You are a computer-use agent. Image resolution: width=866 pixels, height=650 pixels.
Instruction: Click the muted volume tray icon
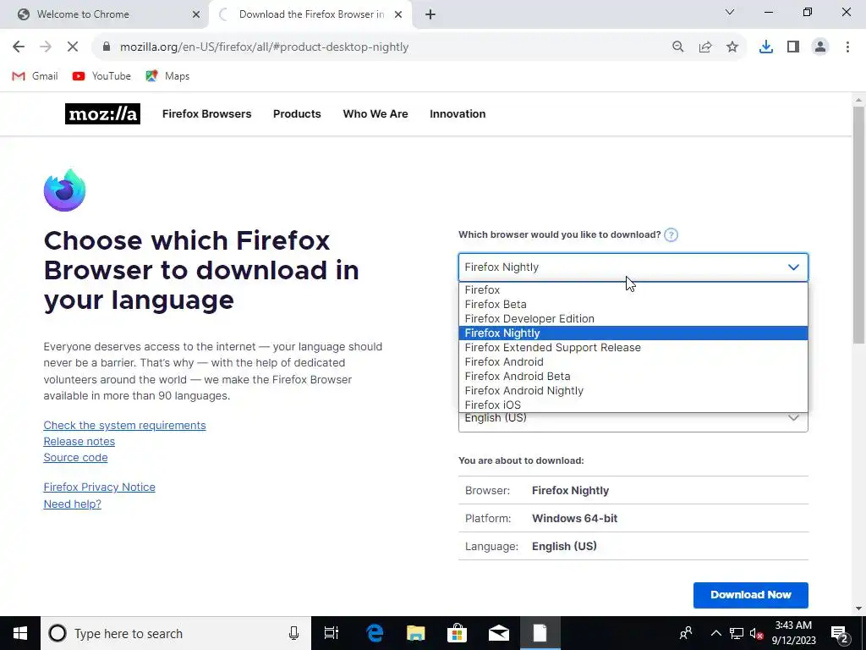[x=757, y=633]
